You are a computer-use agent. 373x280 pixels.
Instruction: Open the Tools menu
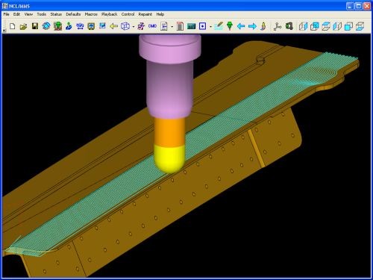click(42, 14)
